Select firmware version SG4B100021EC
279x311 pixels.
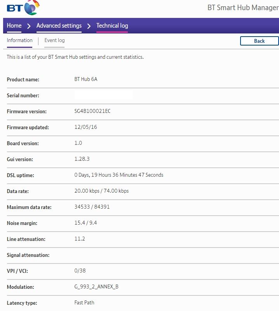pos(92,111)
